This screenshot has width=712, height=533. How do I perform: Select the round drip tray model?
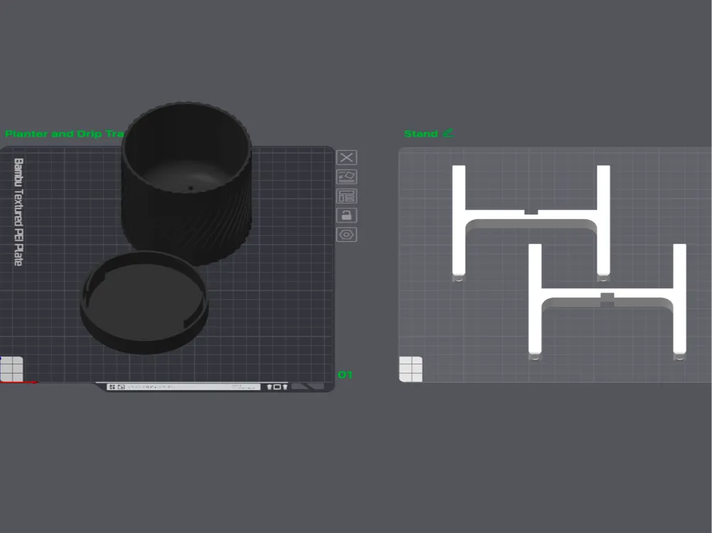tap(144, 302)
